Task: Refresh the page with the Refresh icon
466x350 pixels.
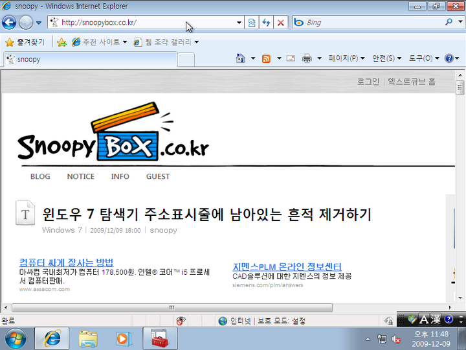Action: click(266, 23)
